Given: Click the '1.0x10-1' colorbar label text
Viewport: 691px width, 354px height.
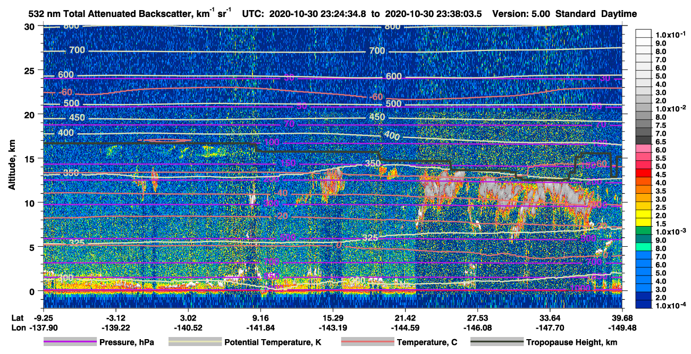Looking at the screenshot, I should click(670, 34).
